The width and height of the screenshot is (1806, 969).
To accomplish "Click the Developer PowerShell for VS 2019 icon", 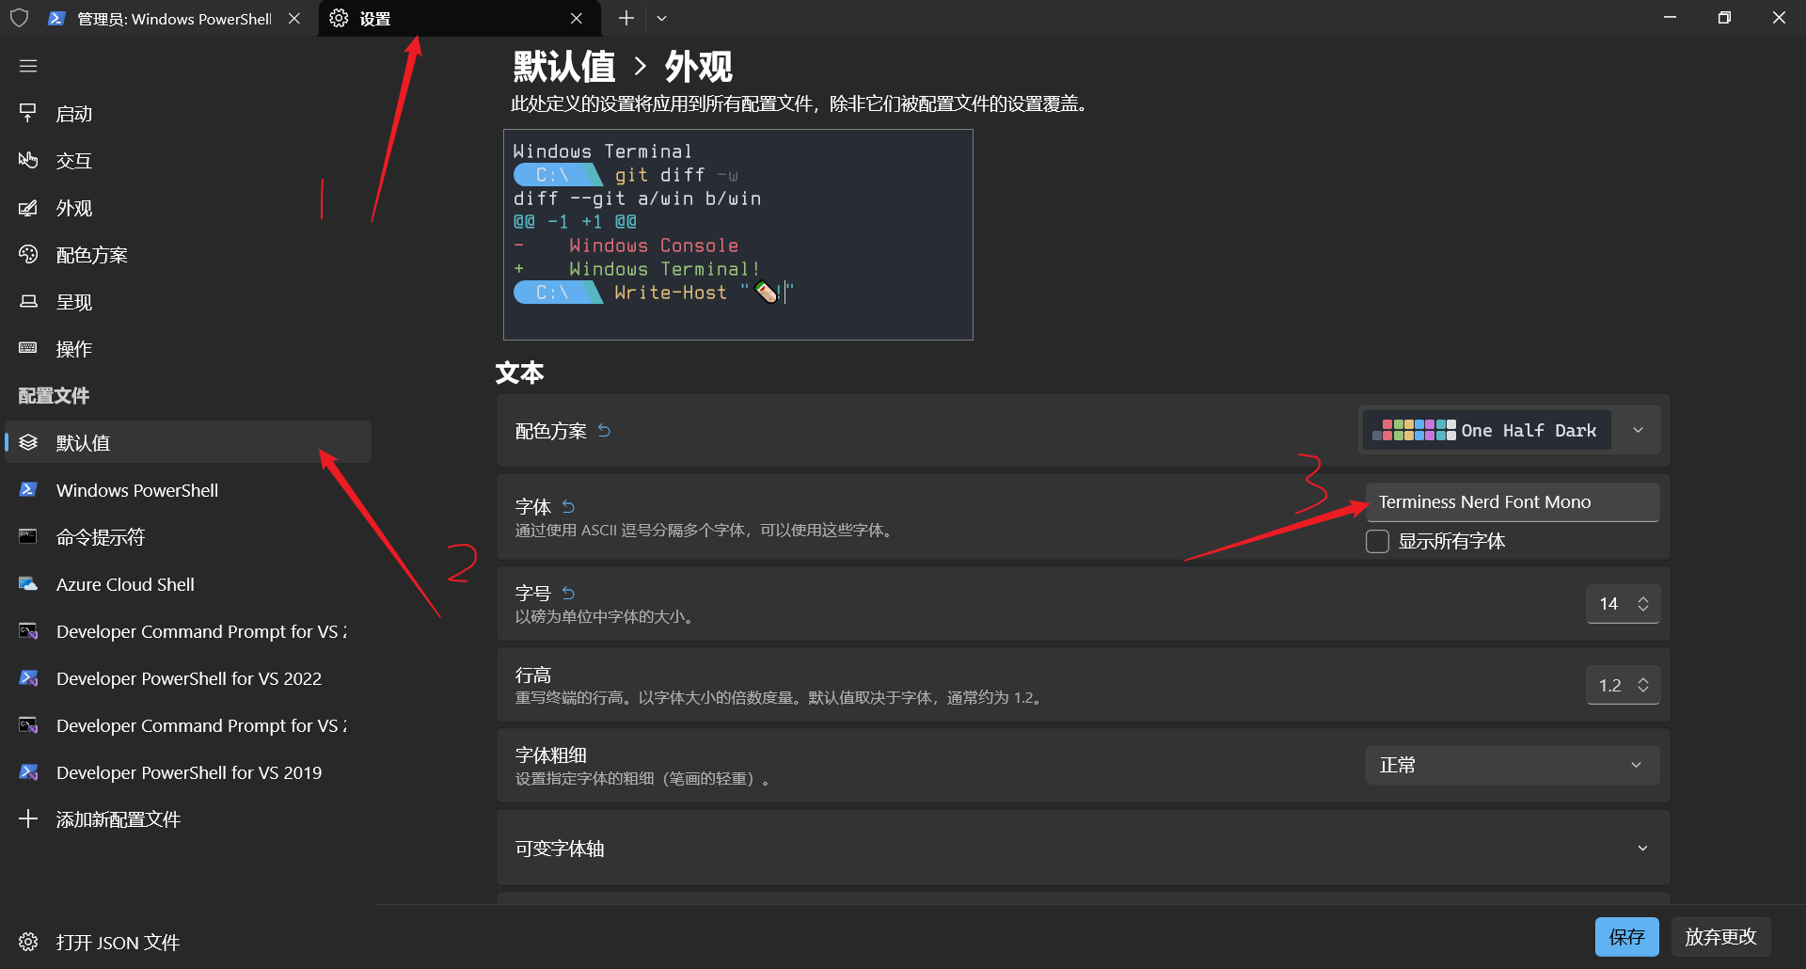I will point(28,772).
